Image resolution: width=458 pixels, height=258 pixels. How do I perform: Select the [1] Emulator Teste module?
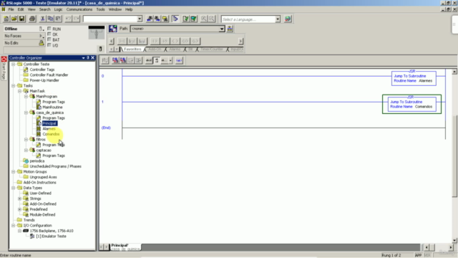[x=51, y=236]
